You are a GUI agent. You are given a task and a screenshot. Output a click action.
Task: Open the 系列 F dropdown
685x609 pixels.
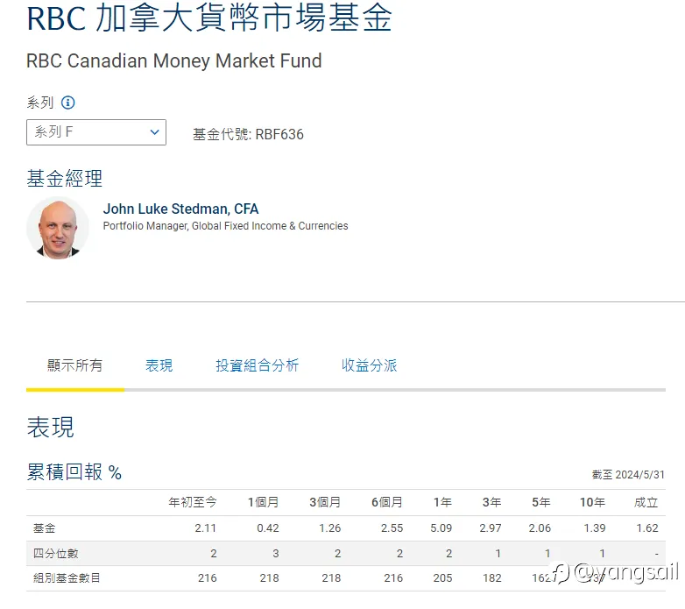(96, 132)
